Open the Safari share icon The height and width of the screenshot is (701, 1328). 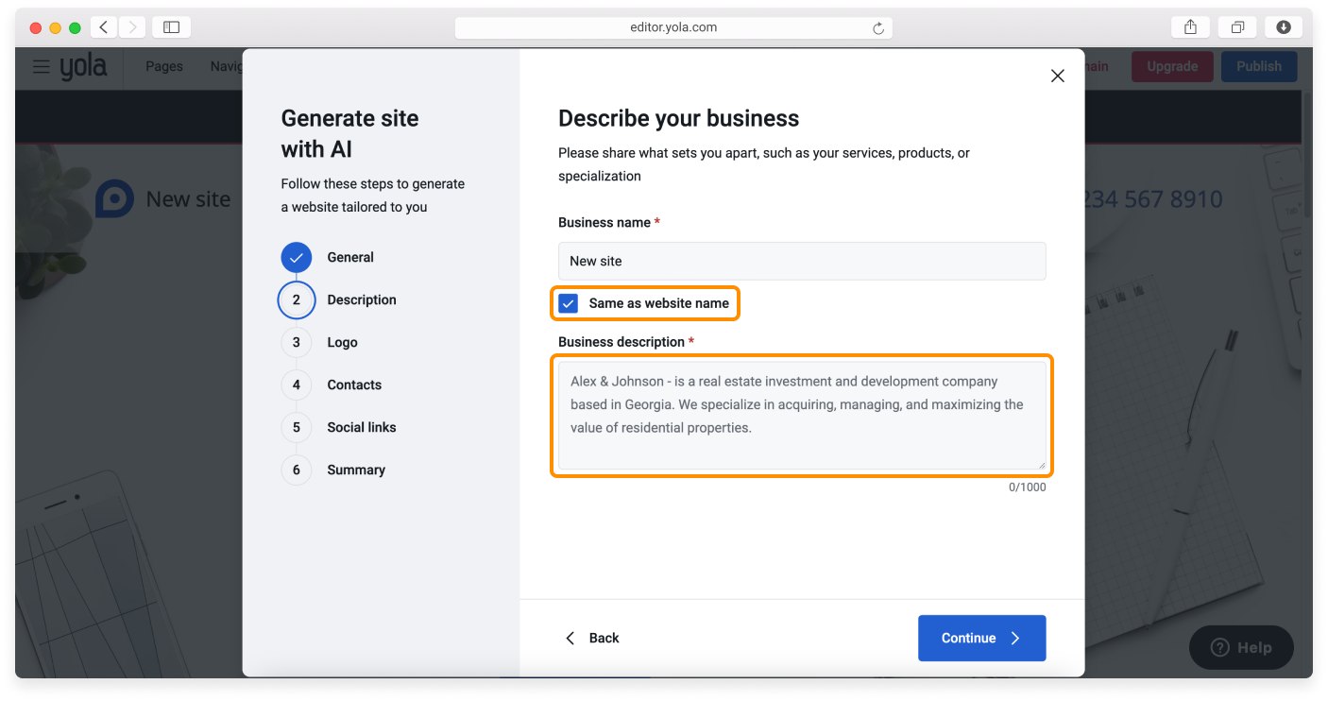[x=1190, y=27]
